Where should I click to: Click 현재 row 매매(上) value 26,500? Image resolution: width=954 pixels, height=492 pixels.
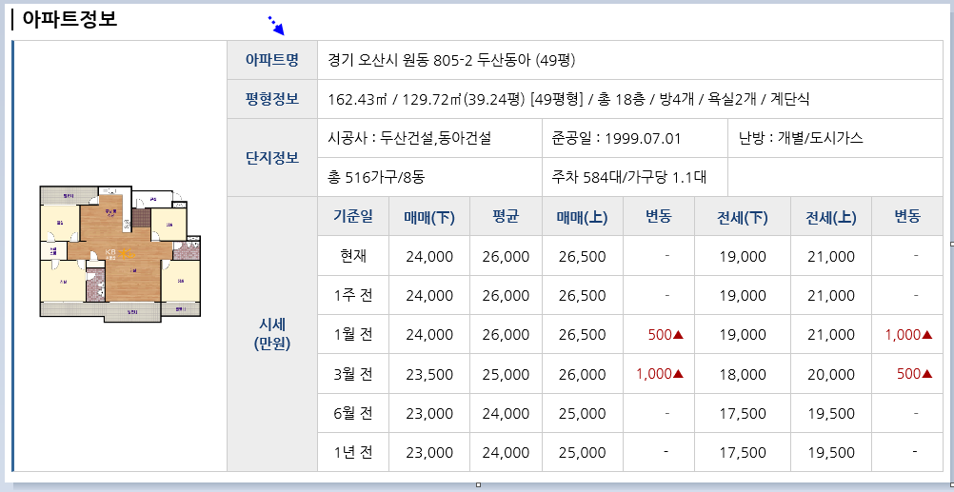[583, 257]
